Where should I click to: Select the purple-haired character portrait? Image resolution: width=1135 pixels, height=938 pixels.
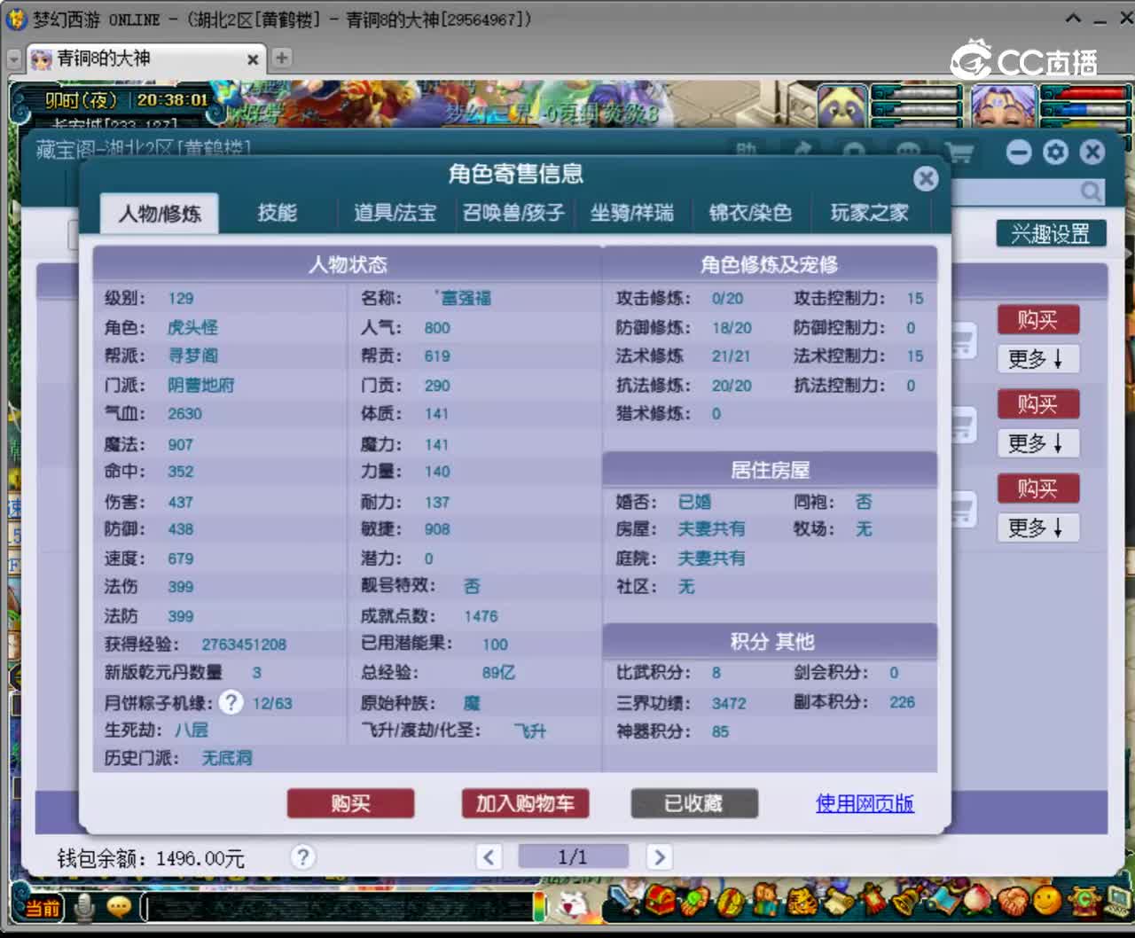(1003, 106)
